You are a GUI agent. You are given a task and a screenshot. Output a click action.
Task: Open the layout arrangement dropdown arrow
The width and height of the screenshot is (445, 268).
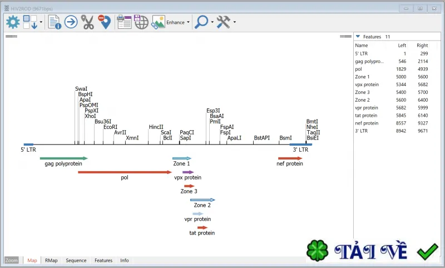coord(41,22)
